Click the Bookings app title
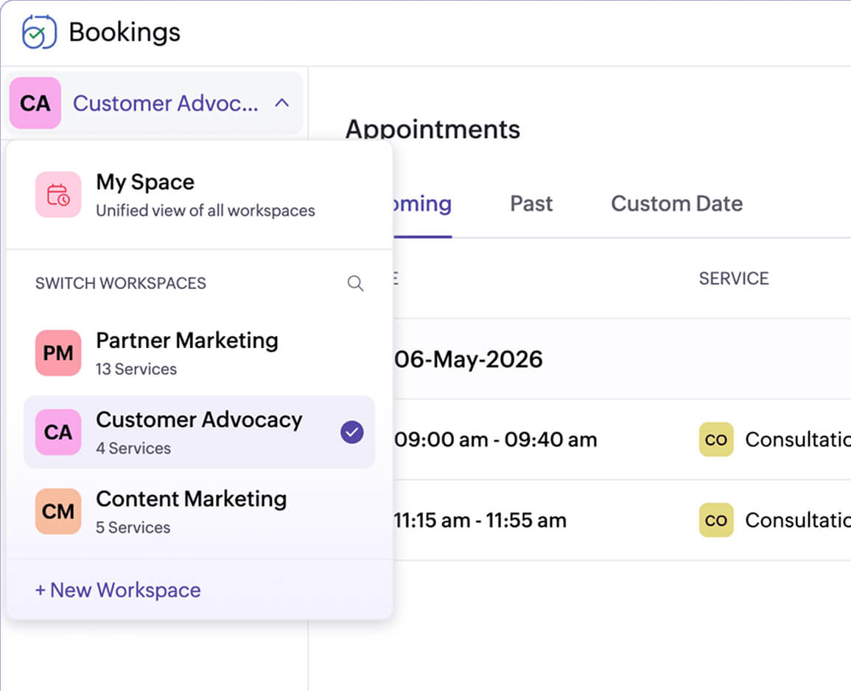 [125, 32]
